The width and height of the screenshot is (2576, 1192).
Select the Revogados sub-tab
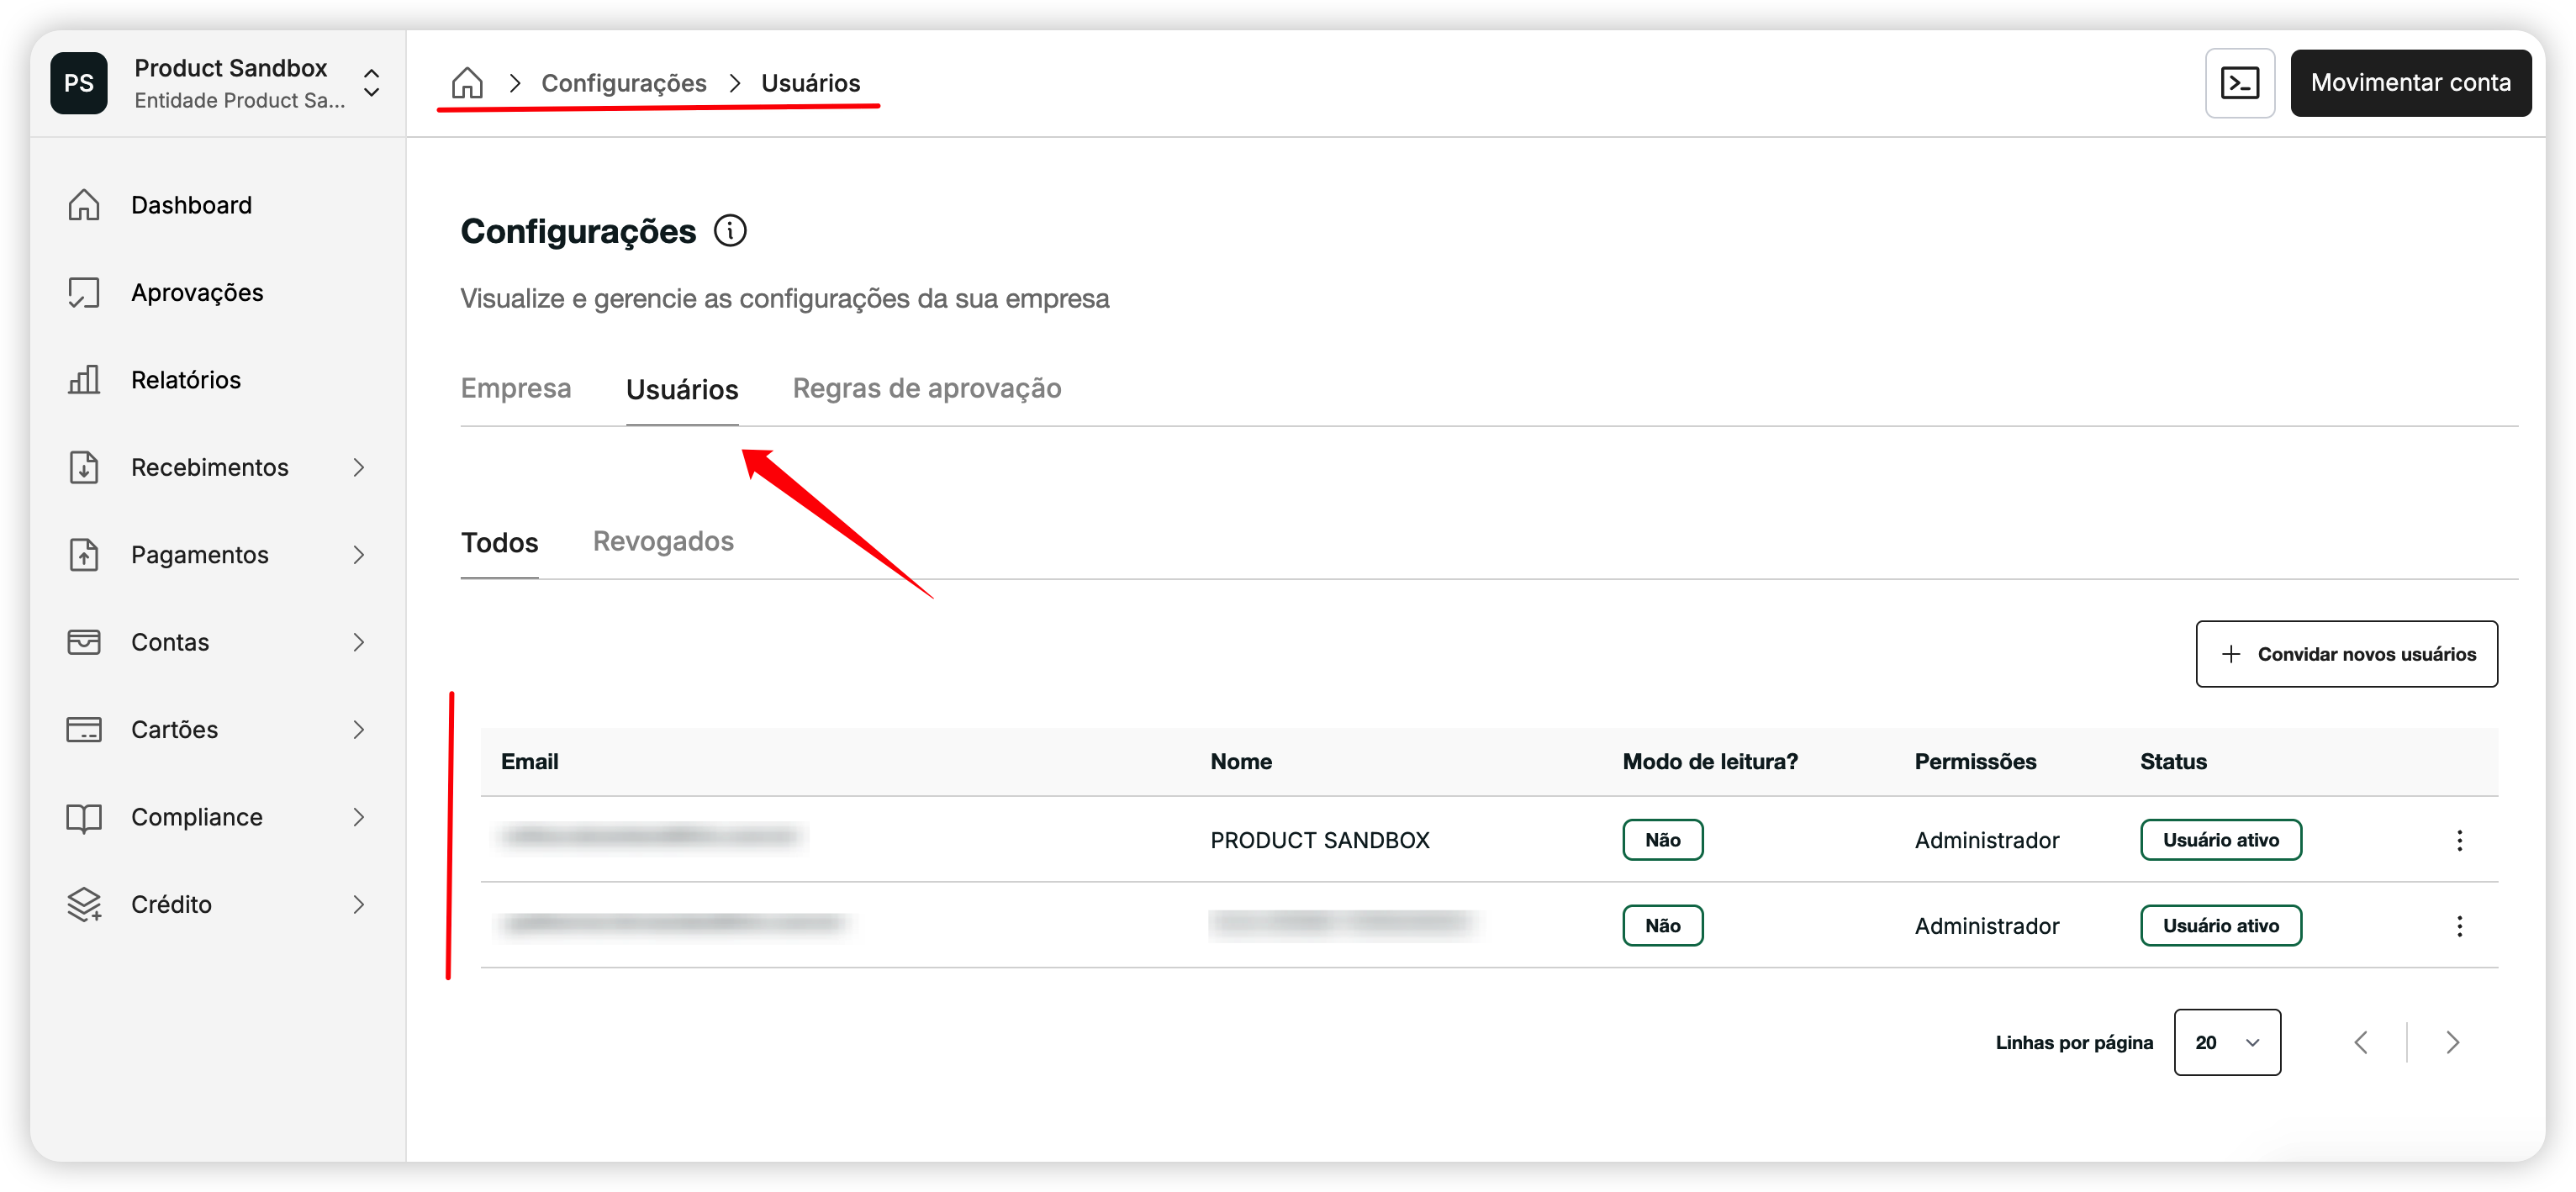click(663, 541)
